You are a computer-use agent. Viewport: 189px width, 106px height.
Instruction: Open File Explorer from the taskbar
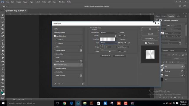(x=85, y=103)
